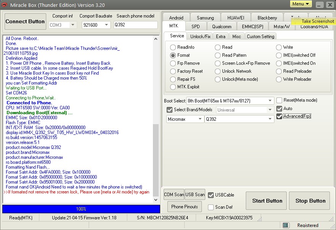Image resolution: width=336 pixels, height=230 pixels.
Task: Click the Miracle Box logo icon in title bar
Action: (x=4, y=5)
